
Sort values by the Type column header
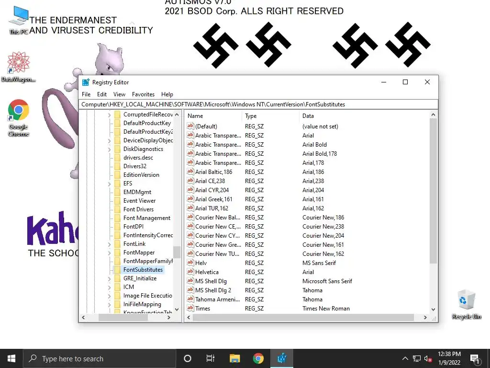click(x=271, y=116)
